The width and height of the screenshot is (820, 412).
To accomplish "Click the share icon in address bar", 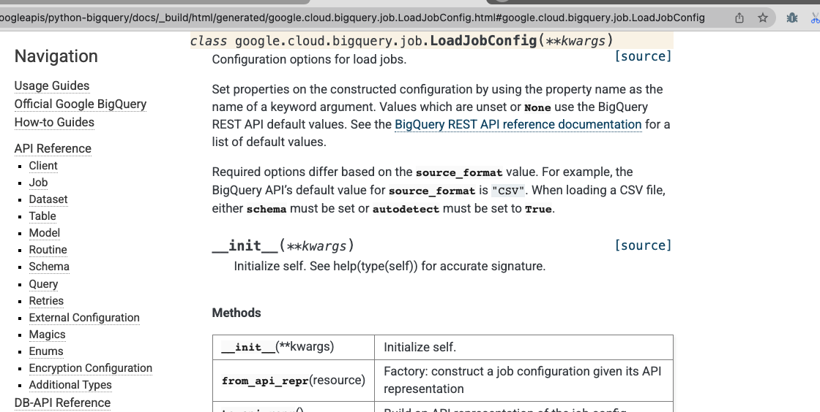I will [739, 18].
